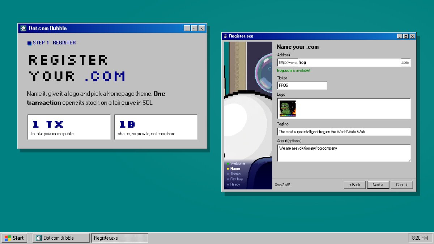This screenshot has height=244, width=434.
Task: Click the Dot.com Bubble window title icon
Action: click(24, 28)
